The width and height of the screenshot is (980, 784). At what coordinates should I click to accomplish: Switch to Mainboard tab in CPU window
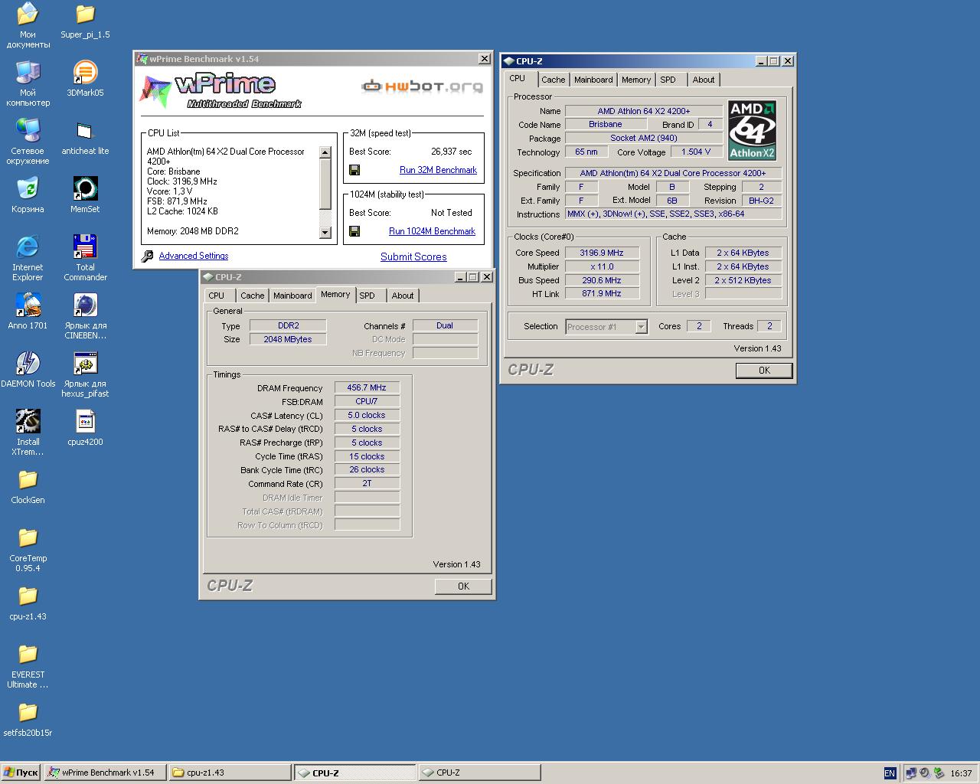tap(593, 80)
